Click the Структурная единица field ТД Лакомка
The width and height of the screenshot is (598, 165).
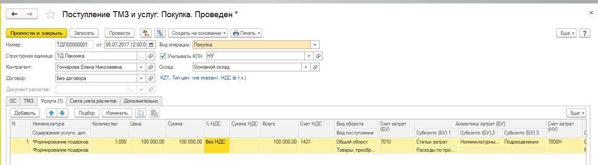[x=96, y=56]
